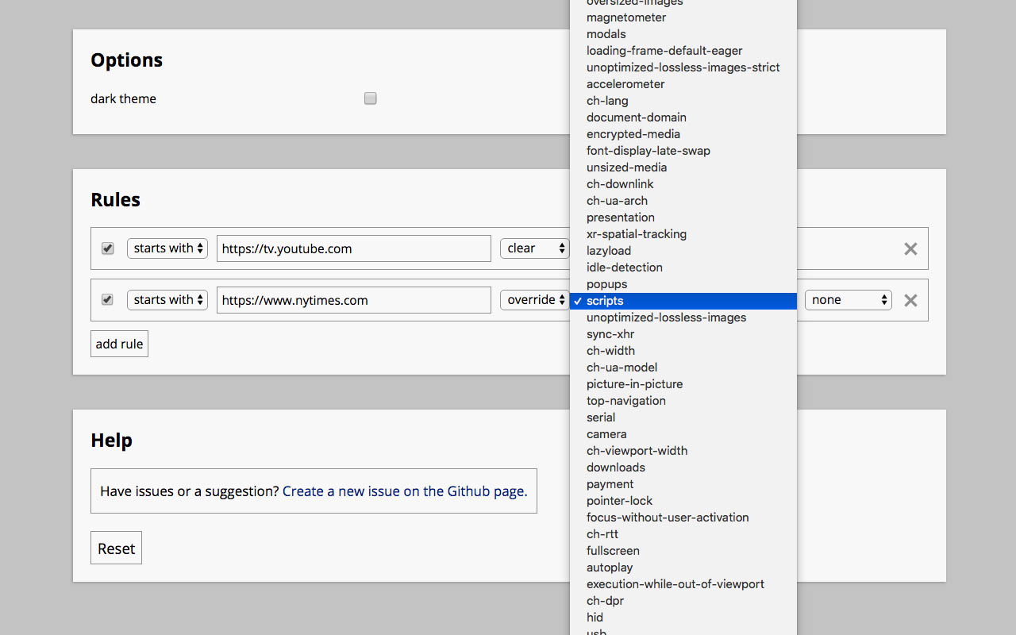1016x635 pixels.
Task: Click the checked 'scripts' option
Action: pos(603,301)
